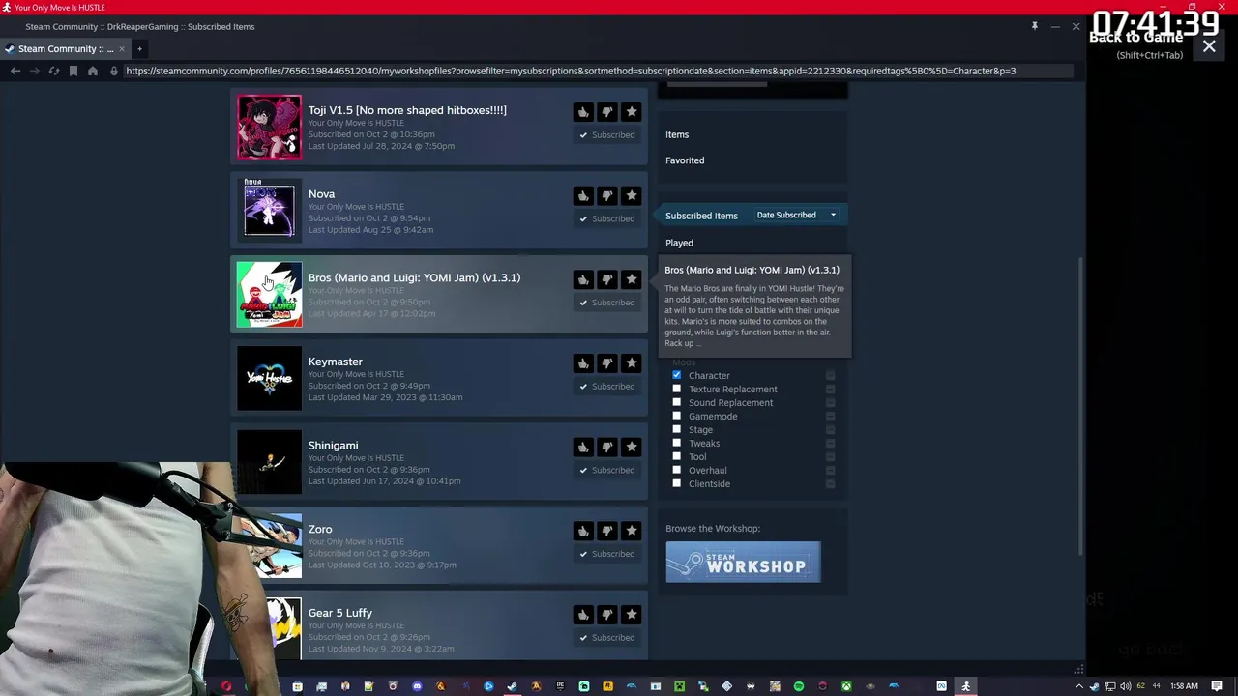Thumbs down the Bros Mario and Luigi mod
This screenshot has width=1238, height=696.
pyautogui.click(x=607, y=279)
